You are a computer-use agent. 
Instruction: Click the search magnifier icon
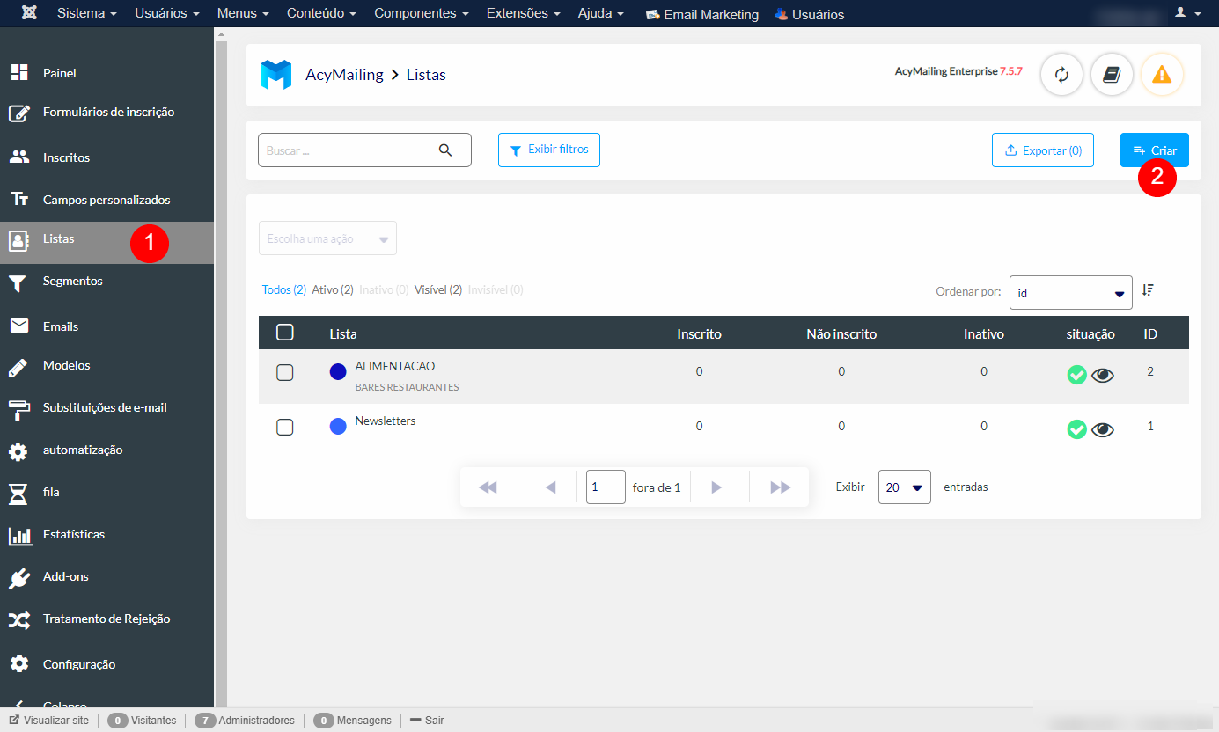click(445, 150)
